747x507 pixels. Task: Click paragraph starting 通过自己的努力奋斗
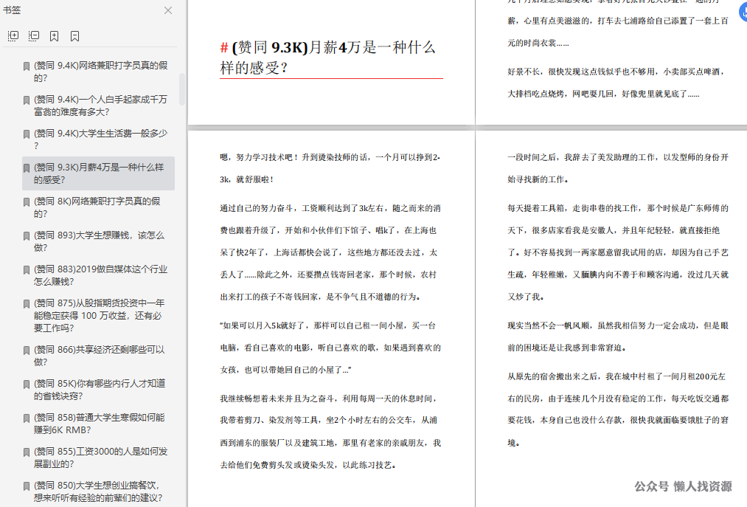tap(330, 252)
